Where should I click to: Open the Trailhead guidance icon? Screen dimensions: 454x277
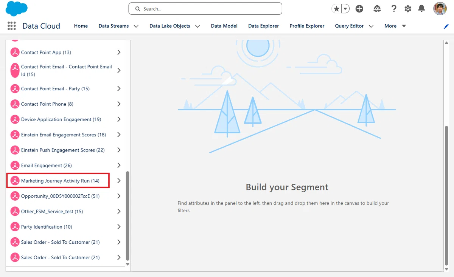coord(377,9)
